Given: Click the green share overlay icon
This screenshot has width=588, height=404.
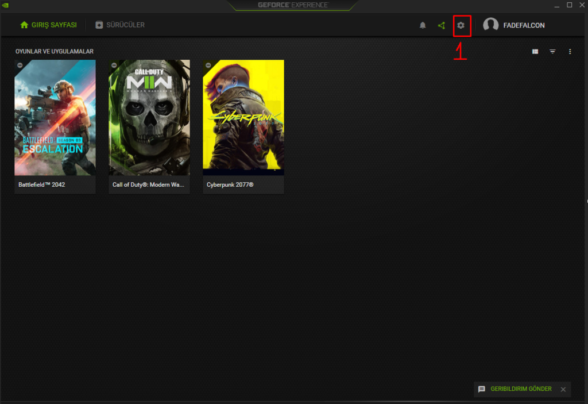Looking at the screenshot, I should click(x=441, y=25).
